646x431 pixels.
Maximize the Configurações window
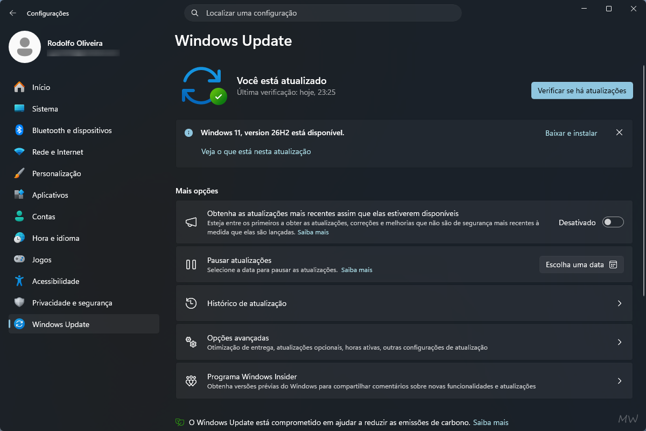pyautogui.click(x=609, y=9)
